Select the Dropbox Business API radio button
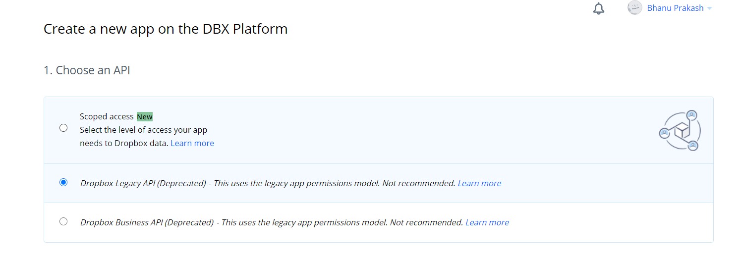 [x=63, y=221]
